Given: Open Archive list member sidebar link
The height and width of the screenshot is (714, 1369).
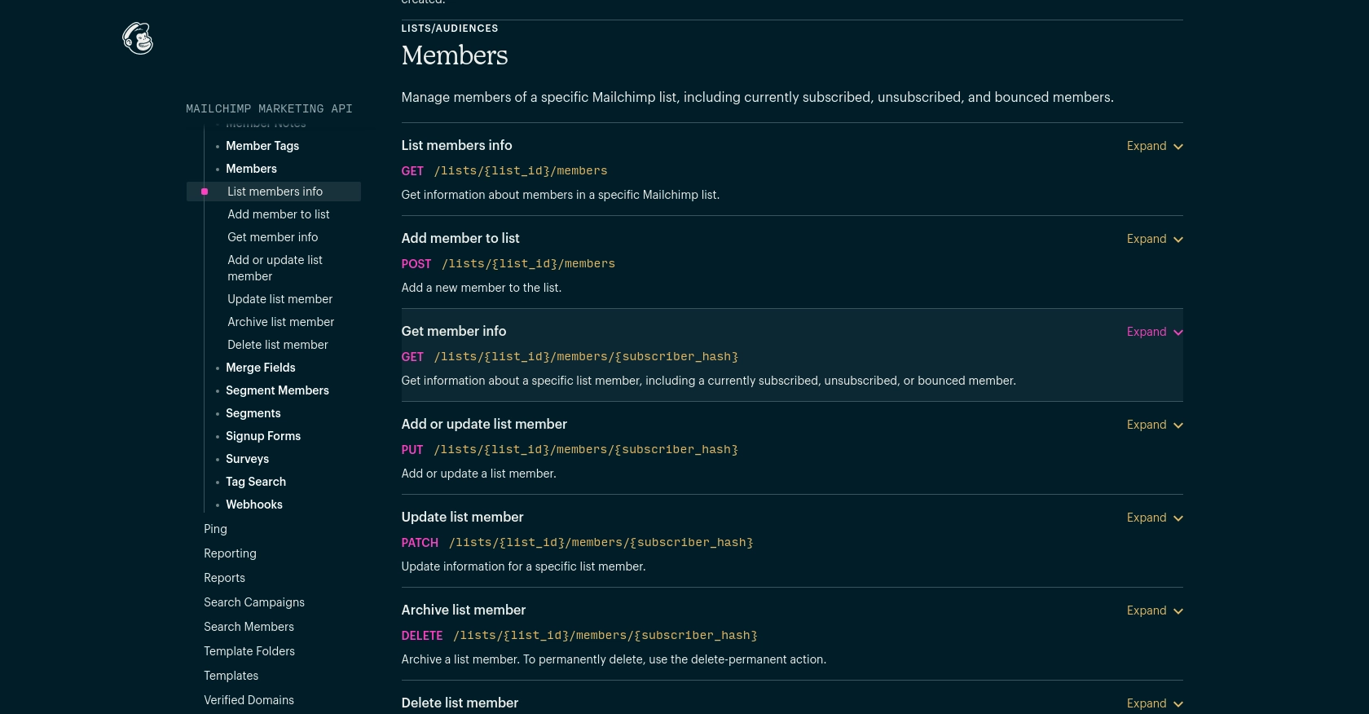Looking at the screenshot, I should pos(281,322).
